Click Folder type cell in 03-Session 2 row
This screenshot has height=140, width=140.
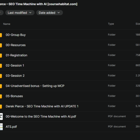(112, 76)
